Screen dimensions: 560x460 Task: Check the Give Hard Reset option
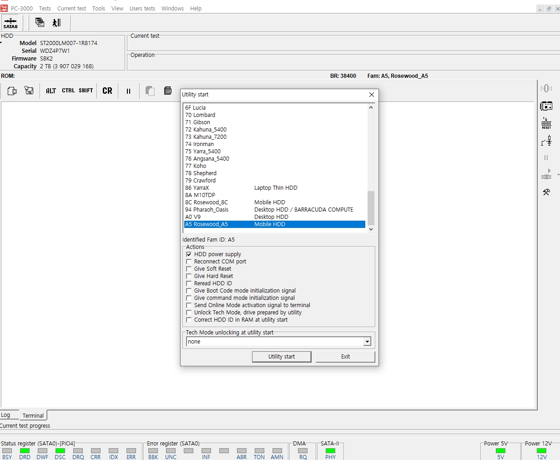click(x=189, y=276)
